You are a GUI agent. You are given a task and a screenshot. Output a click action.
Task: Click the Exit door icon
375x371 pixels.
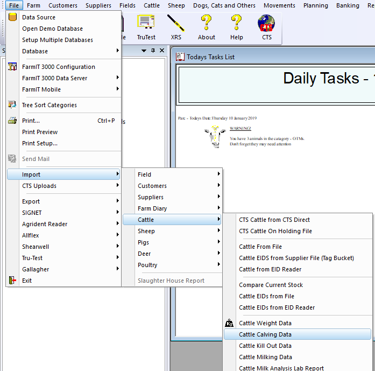coord(12,281)
